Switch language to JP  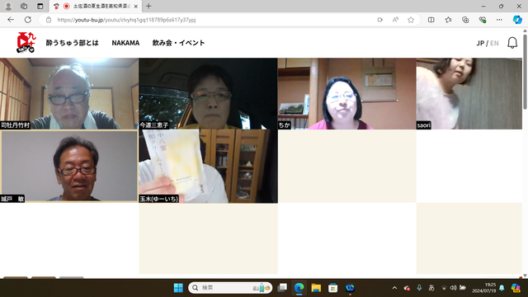point(480,43)
